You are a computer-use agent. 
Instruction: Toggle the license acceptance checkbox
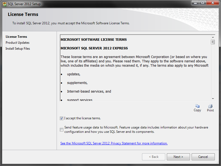pos(61,118)
